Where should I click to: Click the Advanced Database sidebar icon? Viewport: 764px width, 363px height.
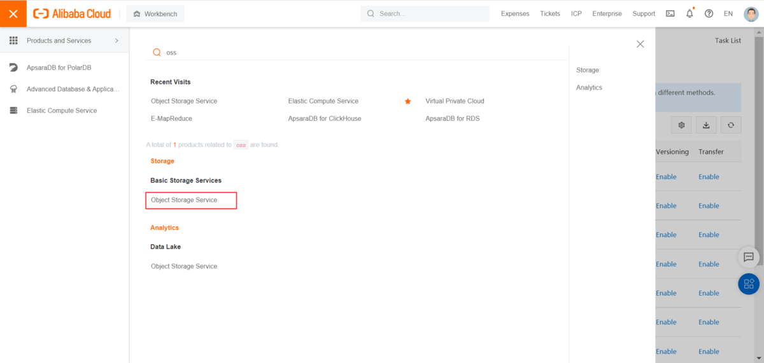[x=13, y=89]
